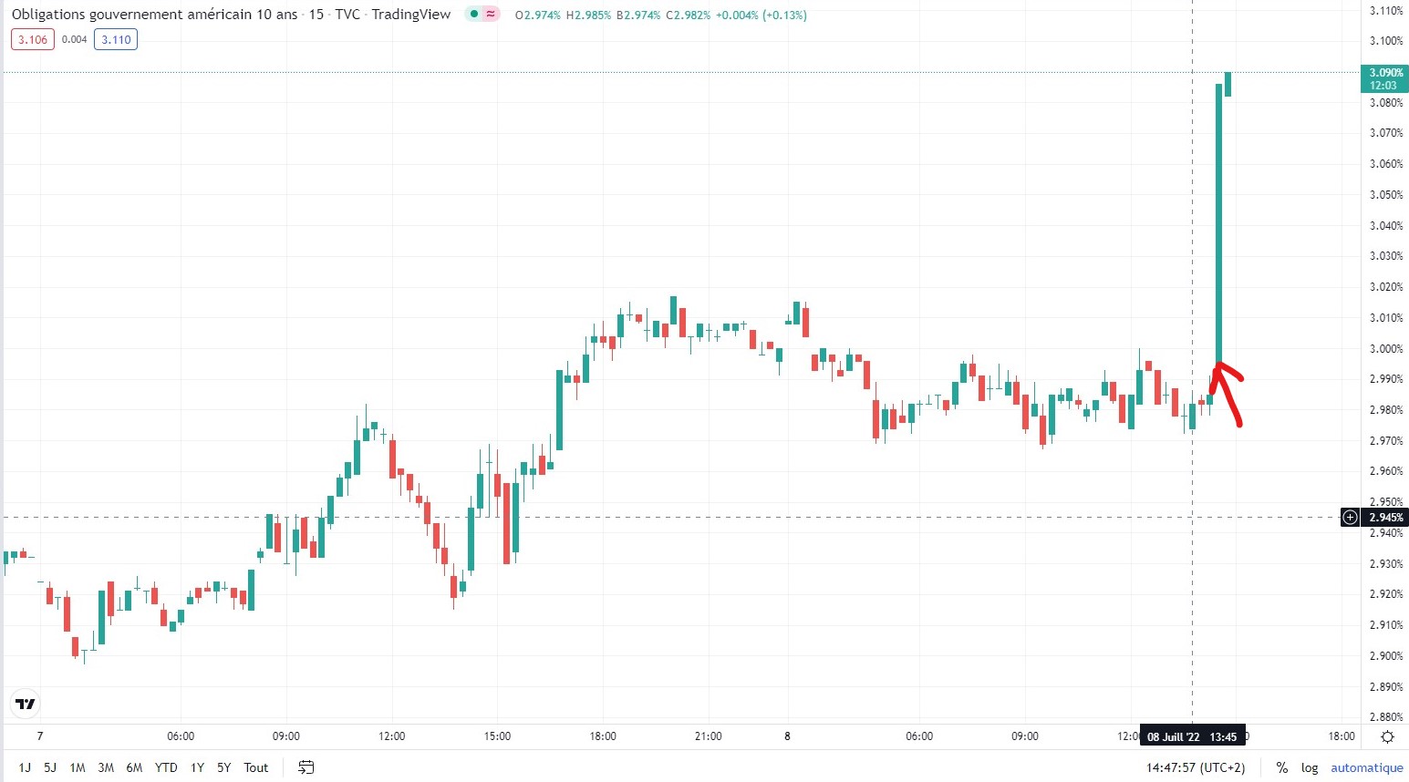Click the symbol title Obligations gouvernement américain
1409x782 pixels.
tap(154, 15)
